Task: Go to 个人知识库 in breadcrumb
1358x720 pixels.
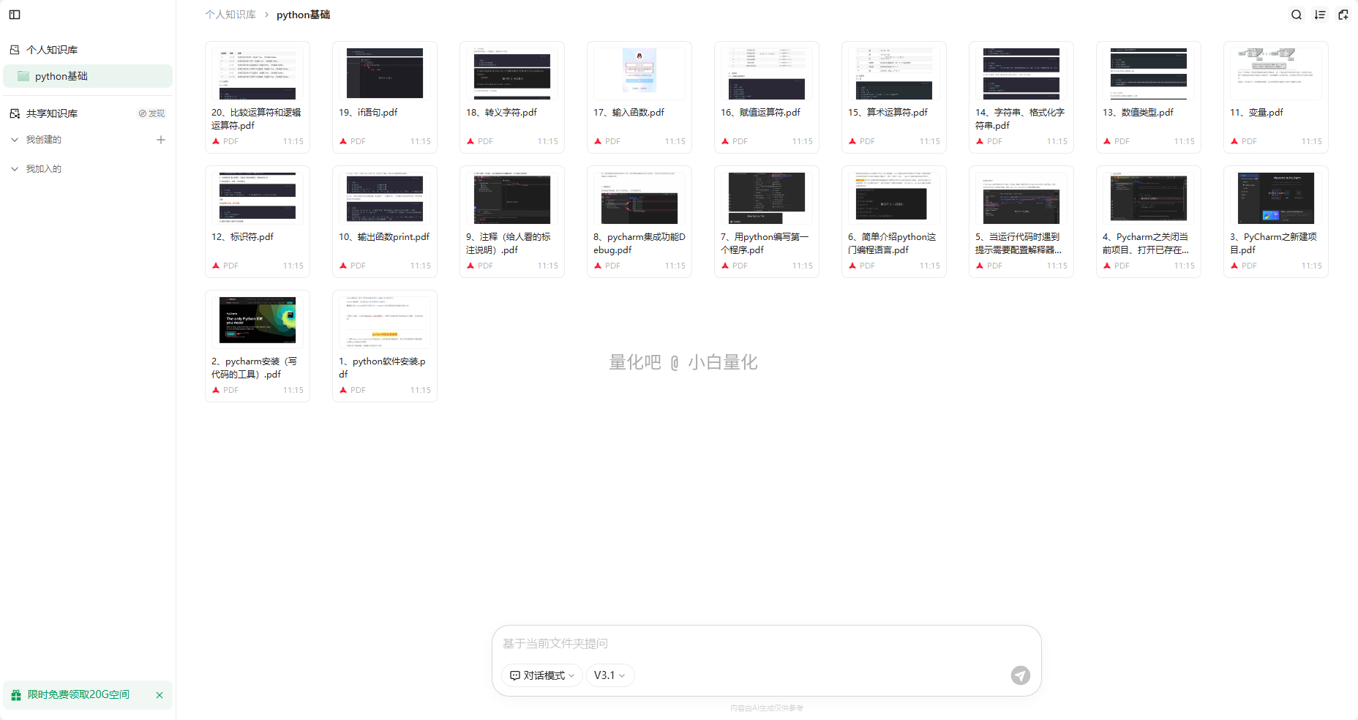Action: [x=230, y=15]
